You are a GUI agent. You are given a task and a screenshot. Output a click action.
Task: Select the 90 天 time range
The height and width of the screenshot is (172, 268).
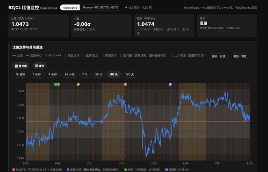[114, 74]
